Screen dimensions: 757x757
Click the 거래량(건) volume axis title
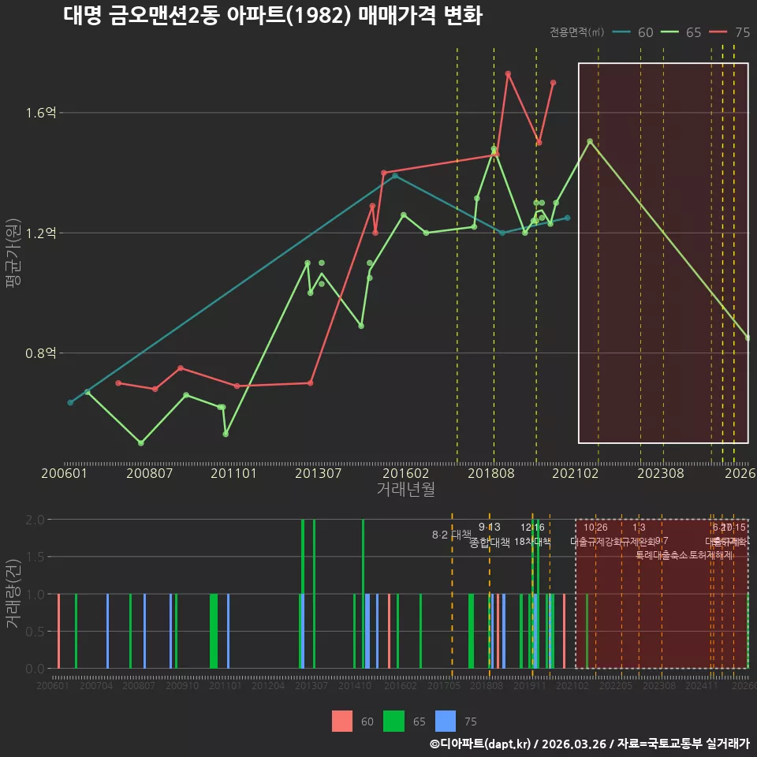(x=13, y=593)
